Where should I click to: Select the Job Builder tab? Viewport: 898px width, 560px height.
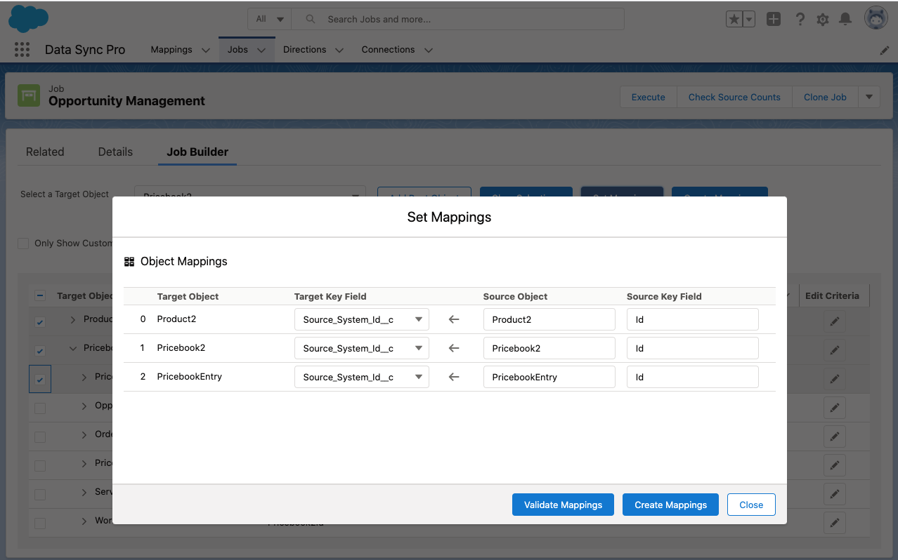click(x=197, y=152)
